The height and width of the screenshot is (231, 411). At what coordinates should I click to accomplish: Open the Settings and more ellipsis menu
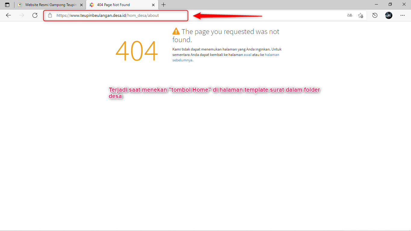[403, 15]
